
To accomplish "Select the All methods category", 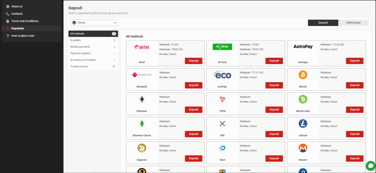I will pos(93,33).
